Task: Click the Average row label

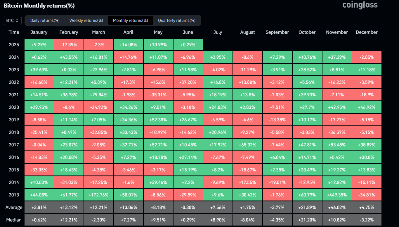Action: [x=14, y=207]
